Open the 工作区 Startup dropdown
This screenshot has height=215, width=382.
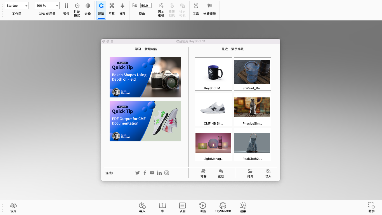point(17,6)
